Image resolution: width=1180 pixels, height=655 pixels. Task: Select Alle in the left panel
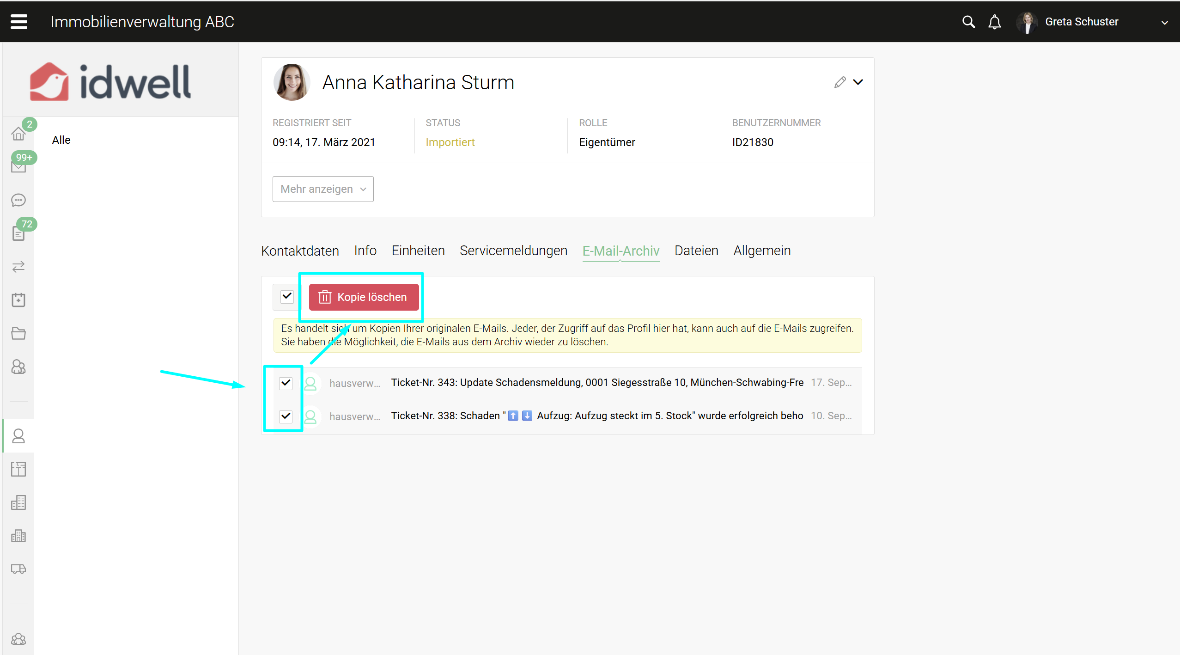pos(61,140)
